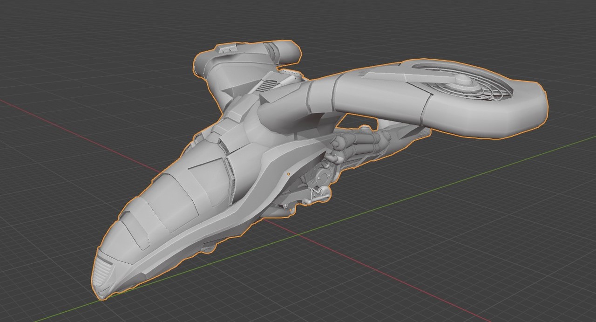Click the rear left engine pod of the ship
The width and height of the screenshot is (596, 322).
coord(248,58)
